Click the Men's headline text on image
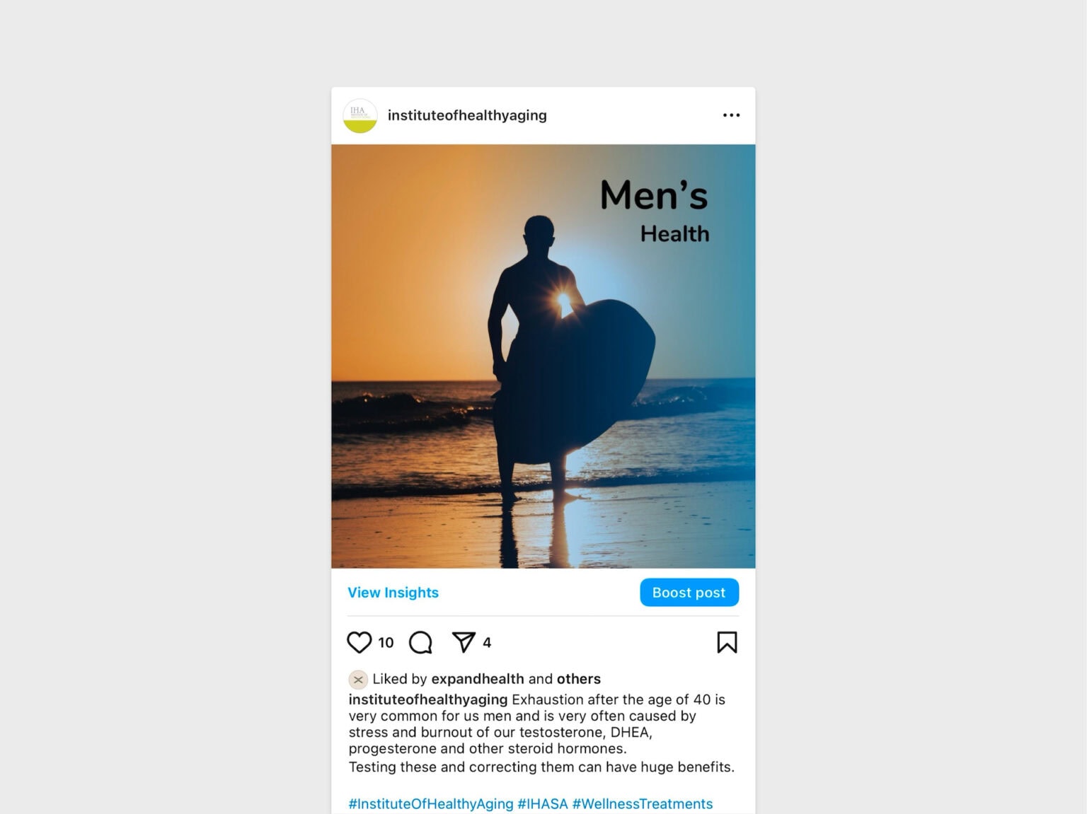This screenshot has height=814, width=1087. pyautogui.click(x=654, y=195)
